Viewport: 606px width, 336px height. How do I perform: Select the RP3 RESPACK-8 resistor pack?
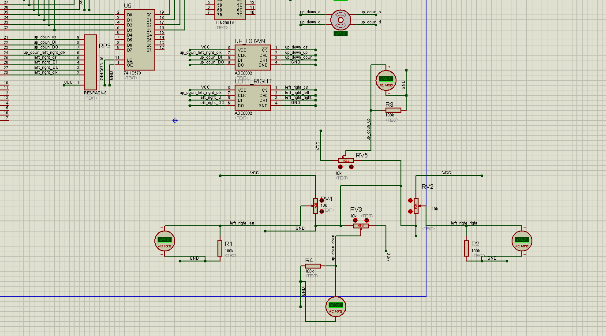point(90,62)
